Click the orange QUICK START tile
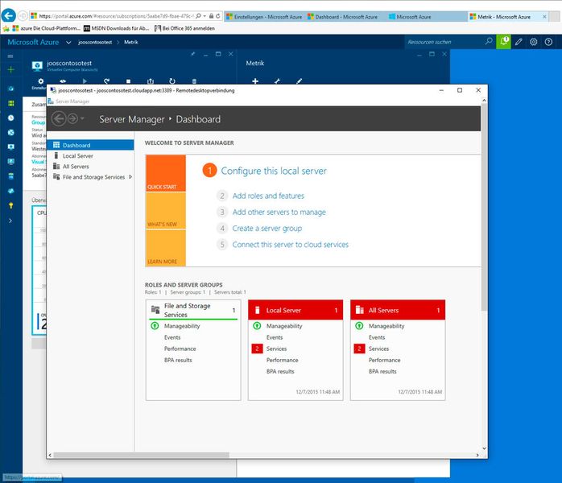Screen dimensions: 562x483 point(166,173)
